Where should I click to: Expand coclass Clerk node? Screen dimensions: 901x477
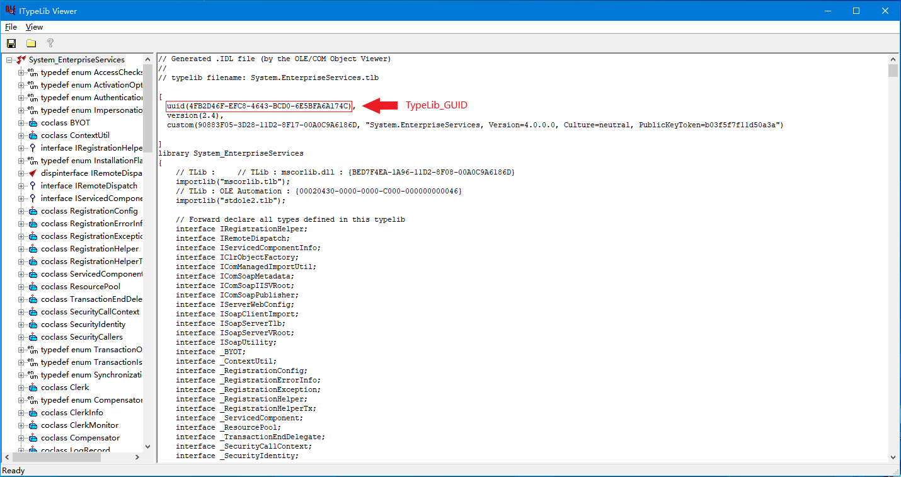[21, 388]
